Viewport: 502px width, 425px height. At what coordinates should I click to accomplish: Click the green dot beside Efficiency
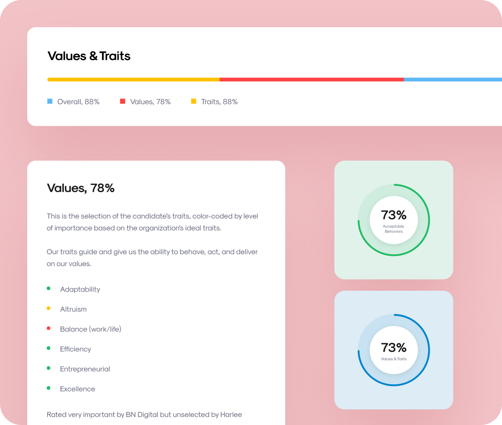click(x=48, y=348)
